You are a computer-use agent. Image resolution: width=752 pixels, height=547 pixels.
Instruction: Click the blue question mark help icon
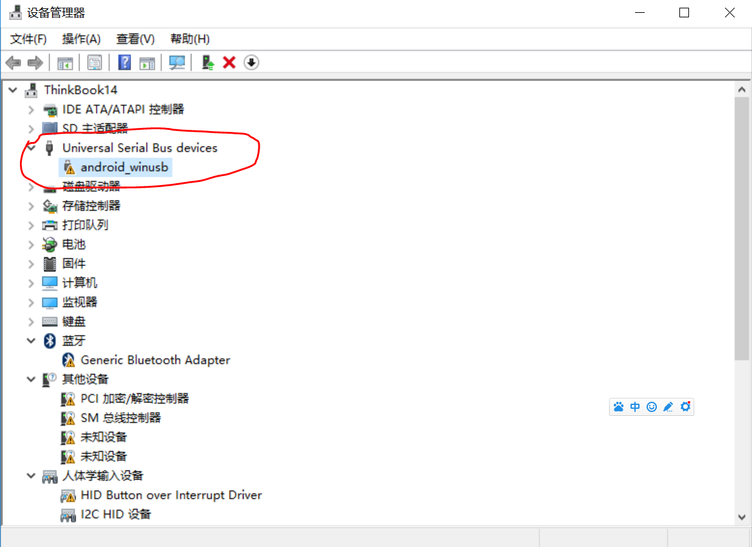(125, 62)
